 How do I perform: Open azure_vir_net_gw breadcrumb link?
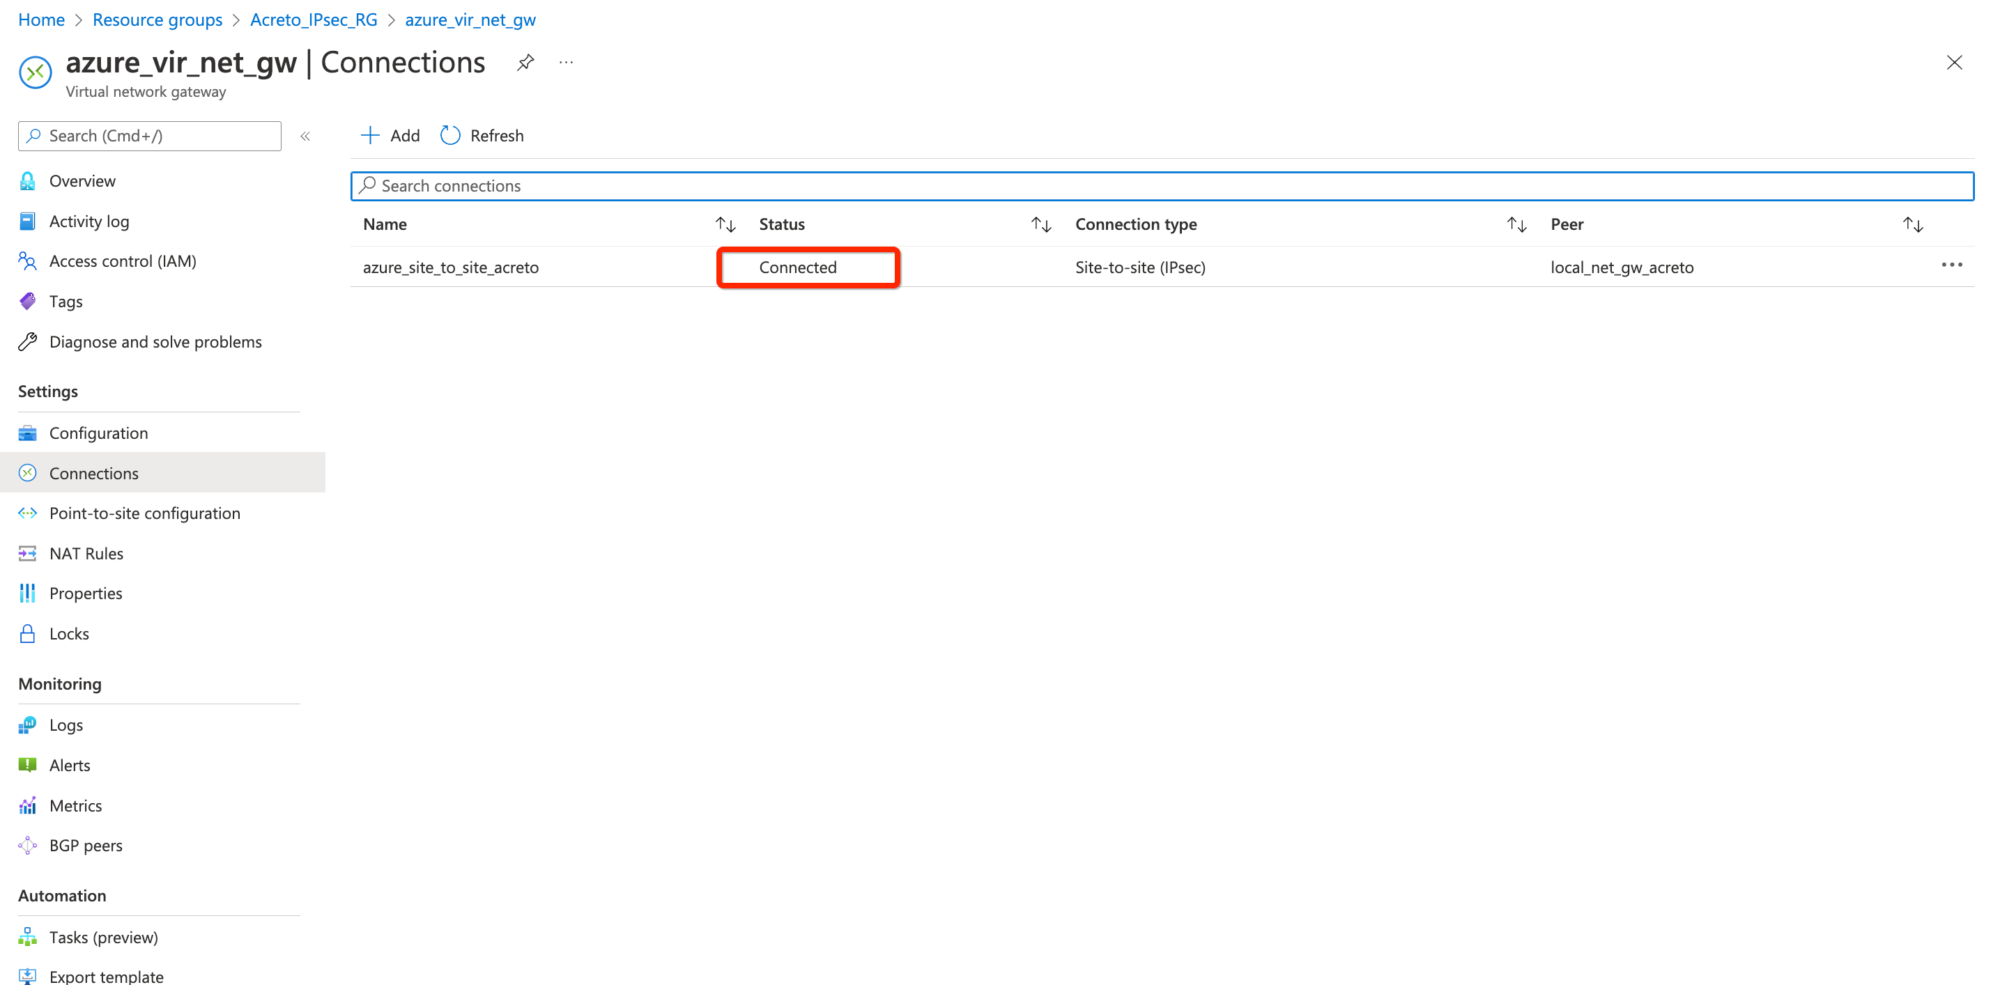coord(470,20)
